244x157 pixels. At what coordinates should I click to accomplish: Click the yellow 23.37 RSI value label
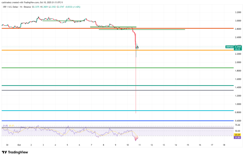(237, 134)
